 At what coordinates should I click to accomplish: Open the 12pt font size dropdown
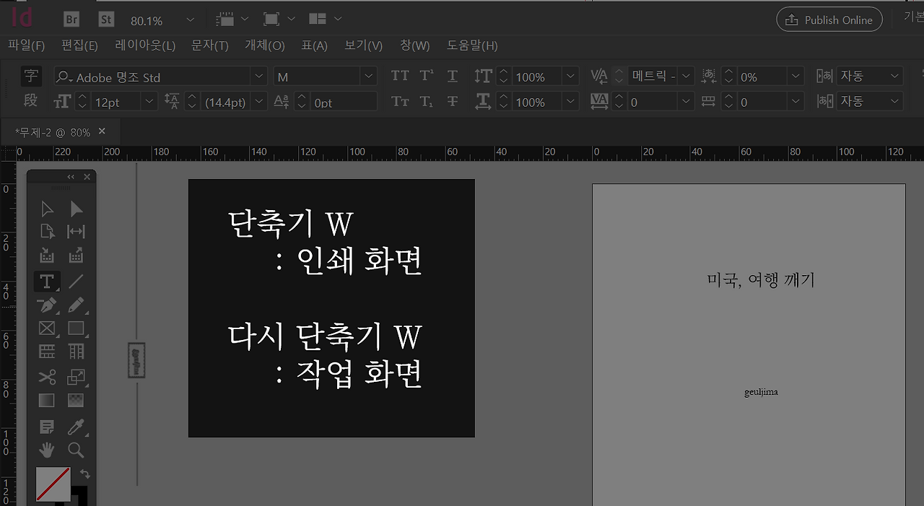click(x=149, y=102)
